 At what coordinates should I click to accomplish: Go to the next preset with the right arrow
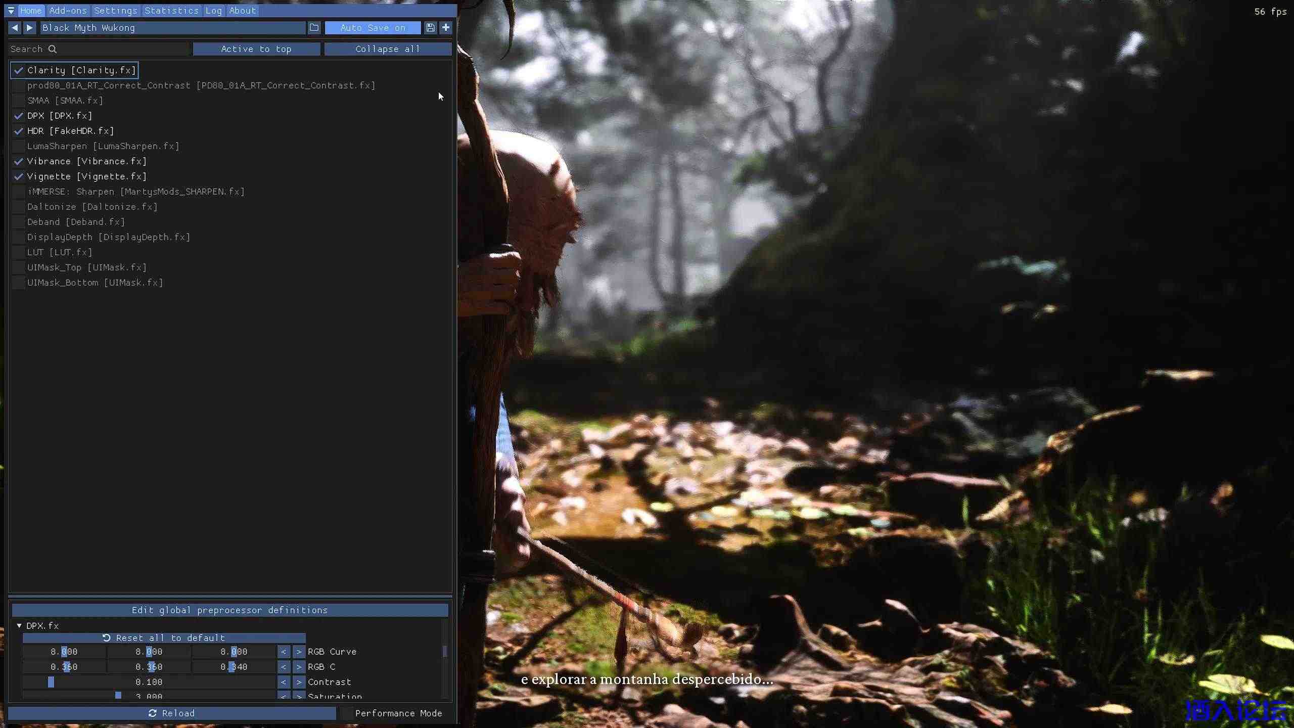(30, 28)
